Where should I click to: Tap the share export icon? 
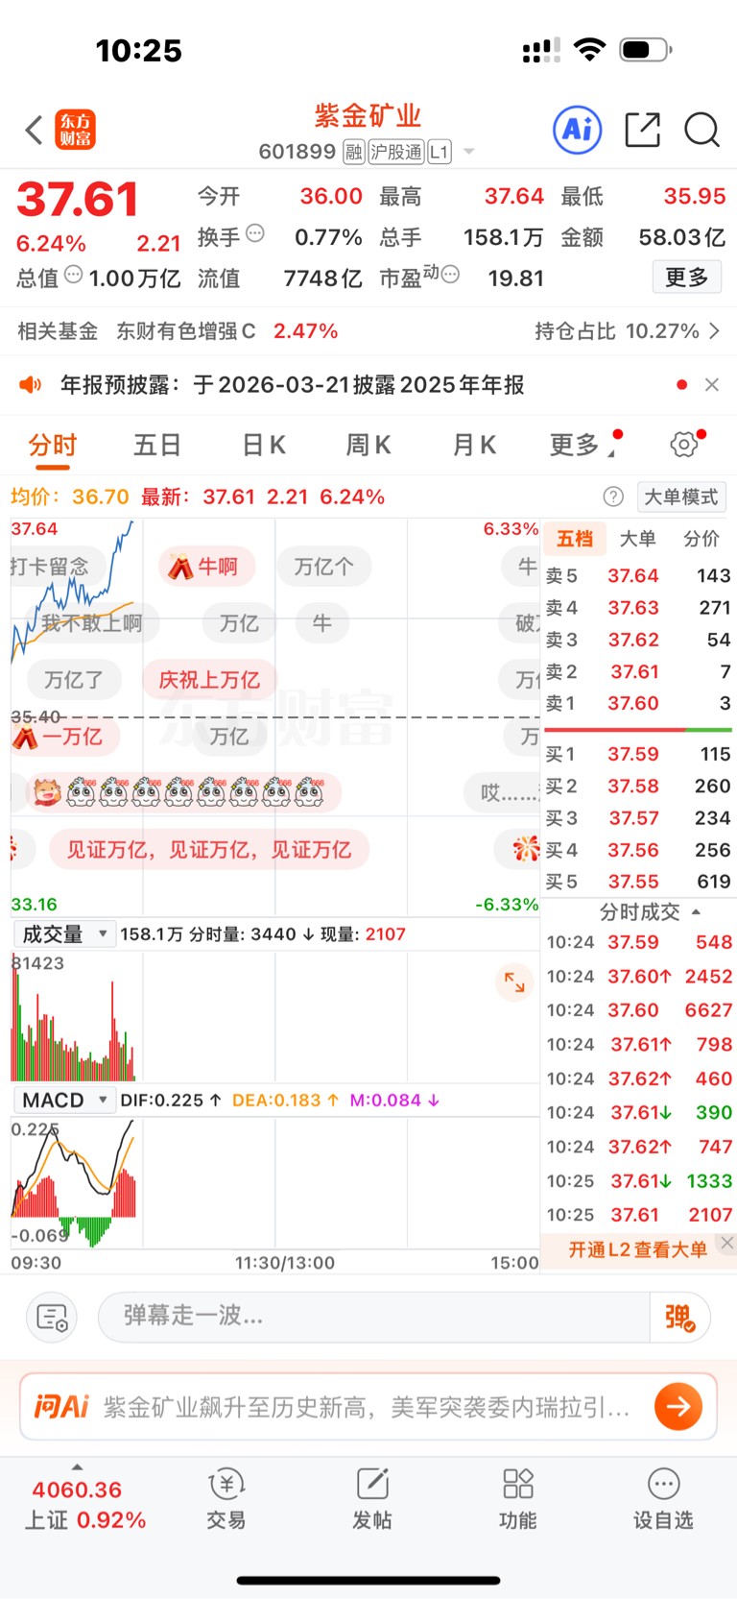click(x=642, y=130)
